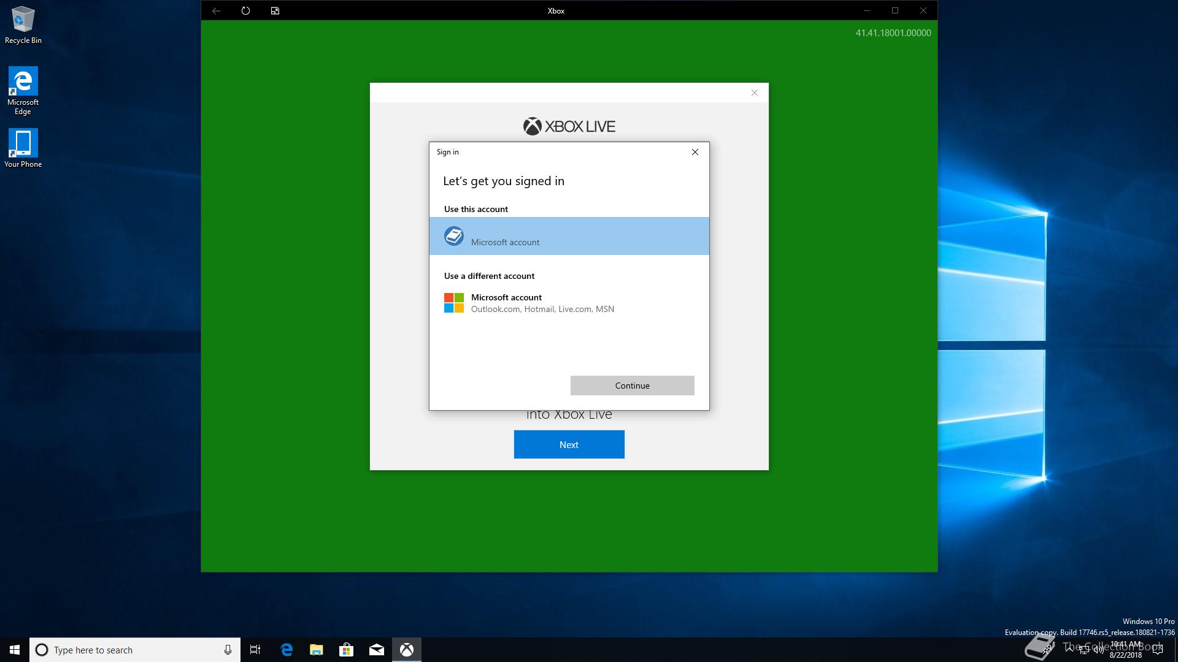This screenshot has height=662, width=1178.
Task: Click the blue Next button
Action: pos(569,444)
